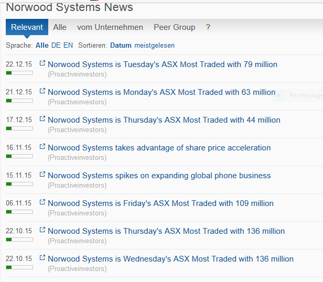Set language filter to Alle
Image resolution: width=323 pixels, height=282 pixels.
42,46
